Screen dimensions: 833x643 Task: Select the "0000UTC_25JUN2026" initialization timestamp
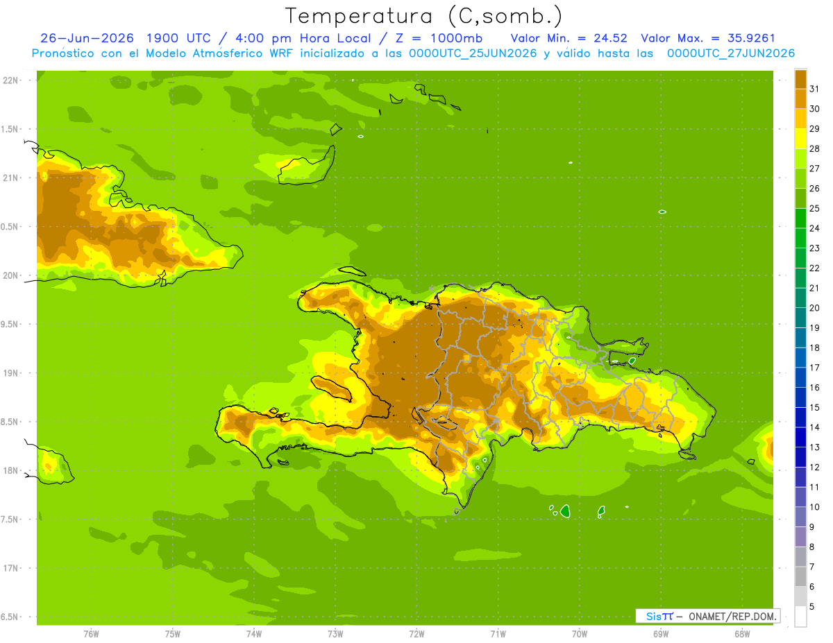pos(473,53)
